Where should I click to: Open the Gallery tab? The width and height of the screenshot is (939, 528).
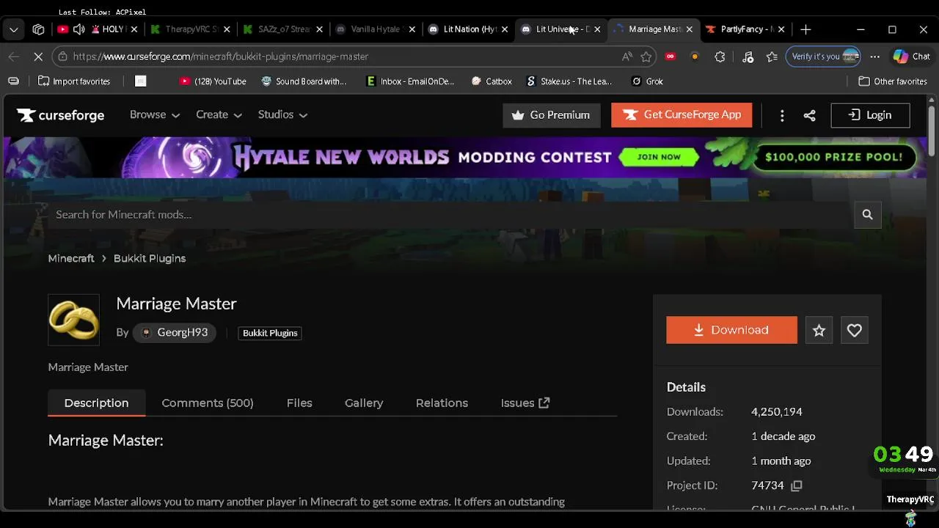click(364, 403)
